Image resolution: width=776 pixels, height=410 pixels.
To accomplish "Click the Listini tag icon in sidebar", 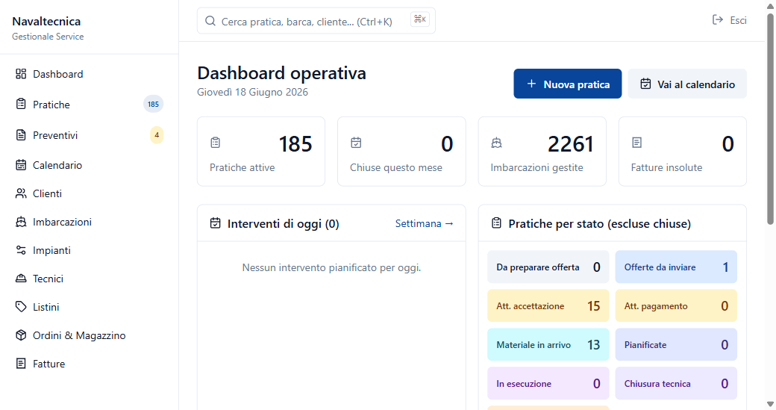I will point(21,307).
